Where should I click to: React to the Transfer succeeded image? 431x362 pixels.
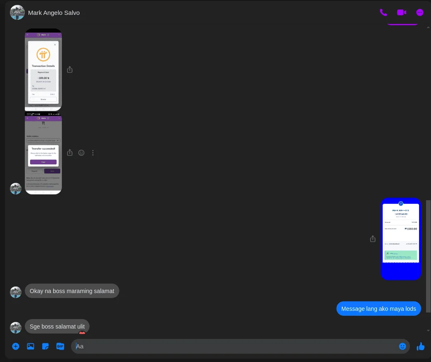(x=81, y=153)
